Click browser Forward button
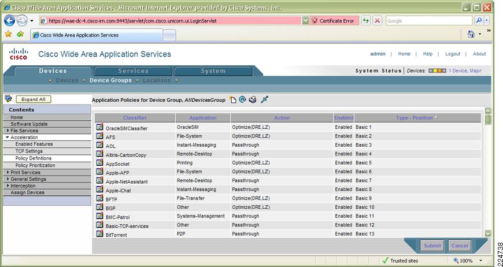Image resolution: width=503 pixels, height=267 pixels. pos(22,21)
